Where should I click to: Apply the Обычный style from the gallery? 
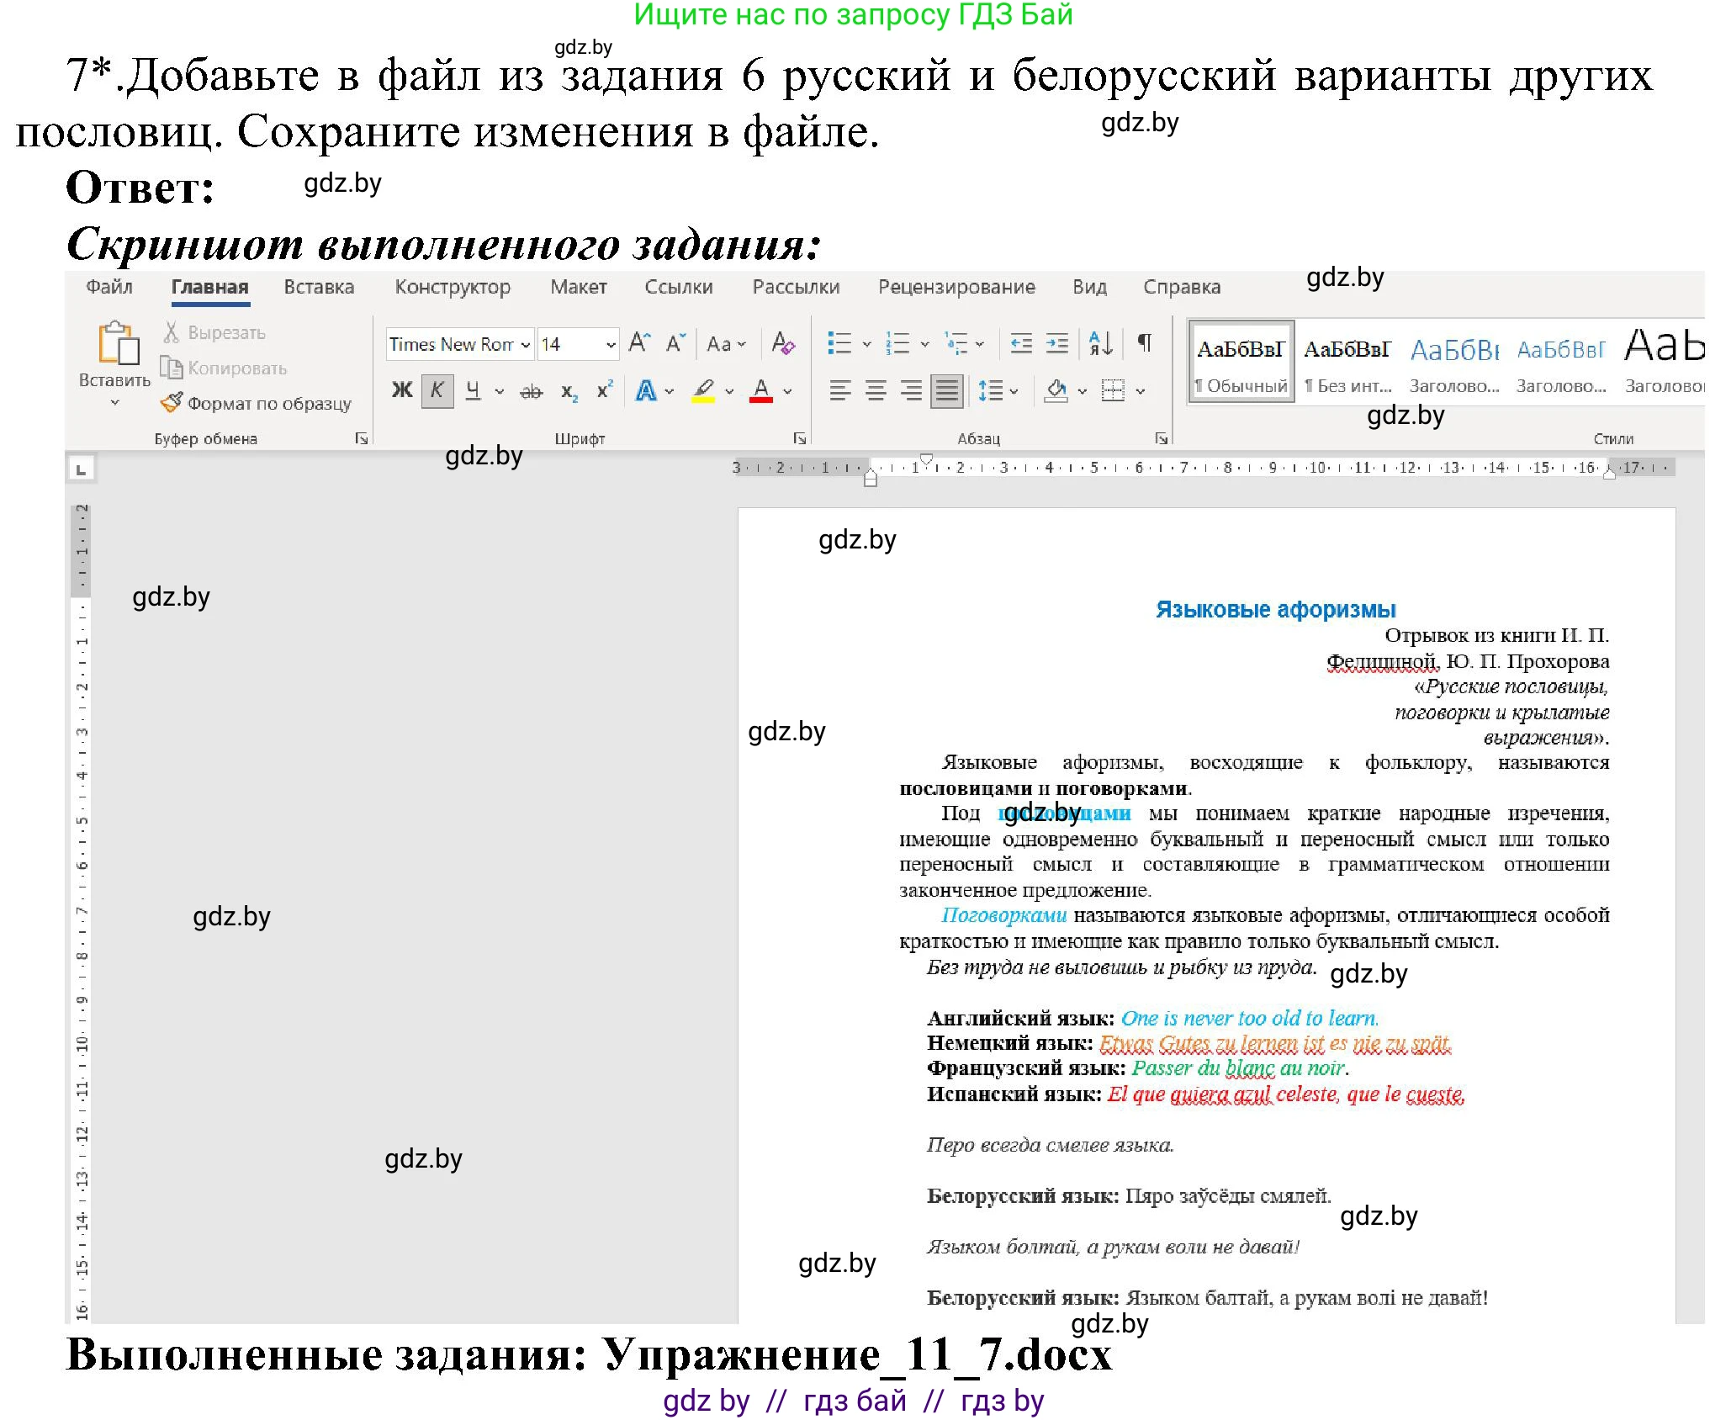pos(1242,360)
